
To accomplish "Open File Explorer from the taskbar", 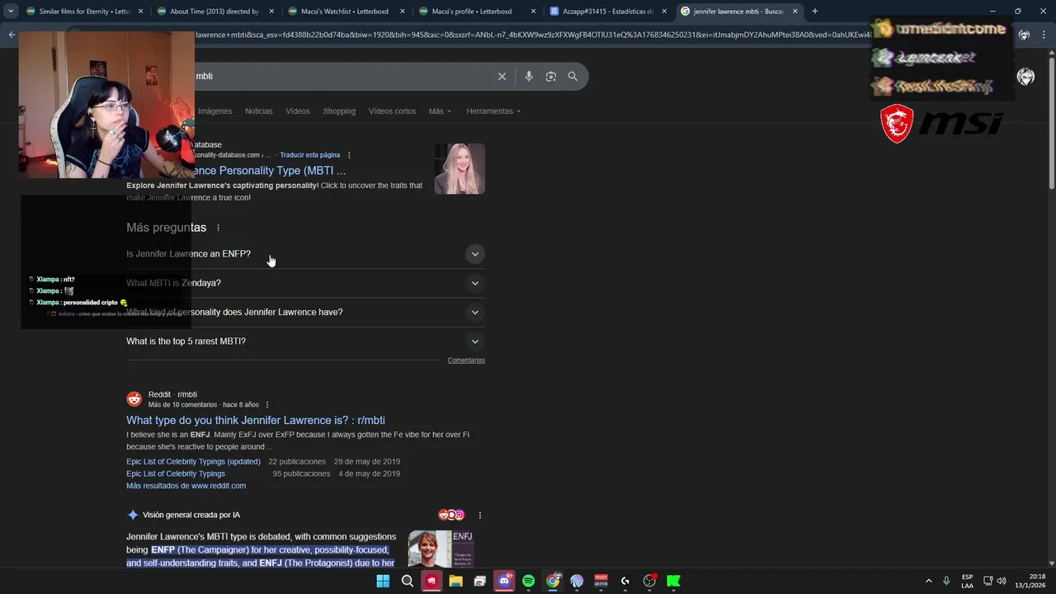I will (x=455, y=581).
